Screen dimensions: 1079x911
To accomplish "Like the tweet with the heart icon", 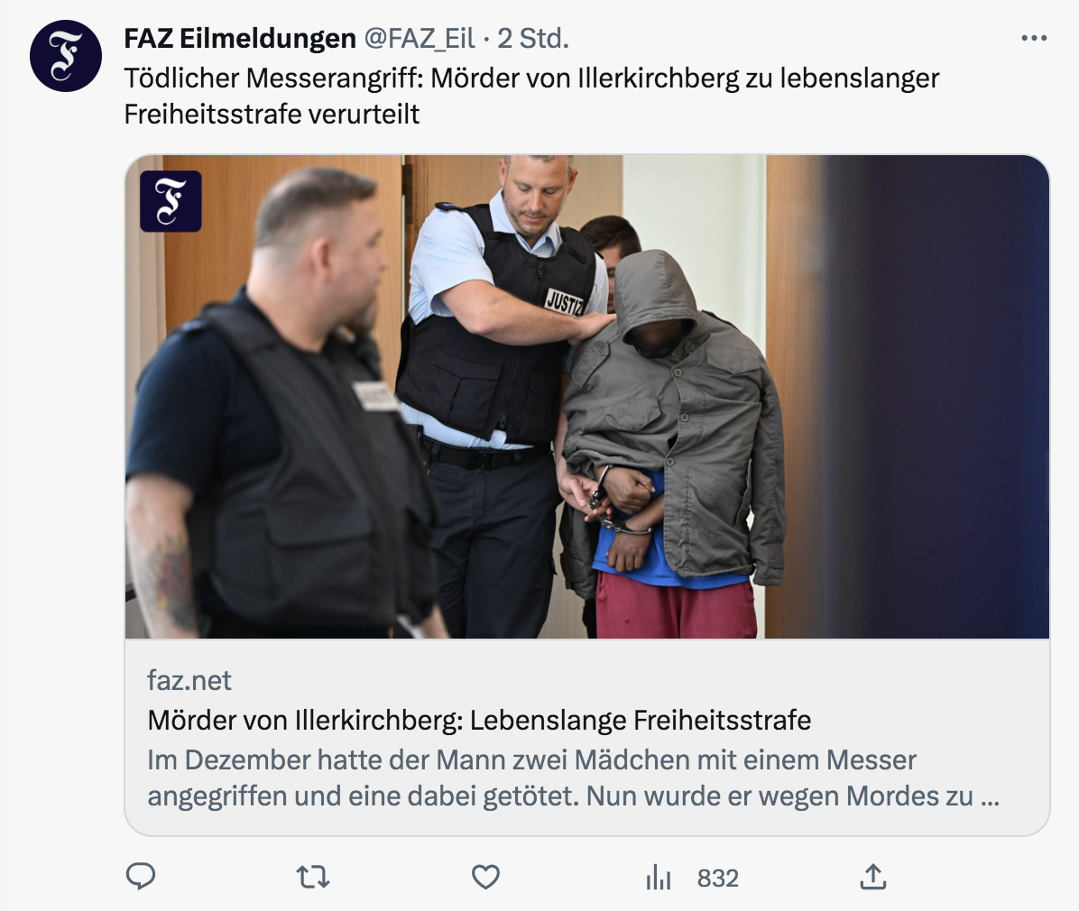I will [x=486, y=878].
